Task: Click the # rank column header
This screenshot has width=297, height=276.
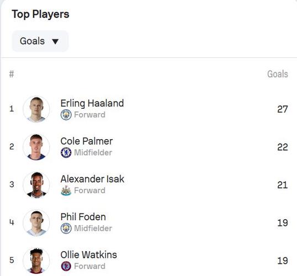Action: [x=12, y=74]
